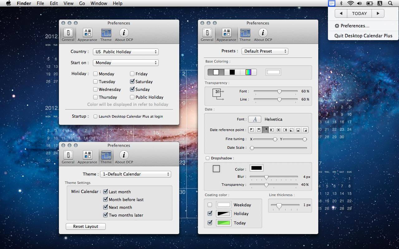Select the black base coloring option
This screenshot has width=399, height=249.
point(232,72)
